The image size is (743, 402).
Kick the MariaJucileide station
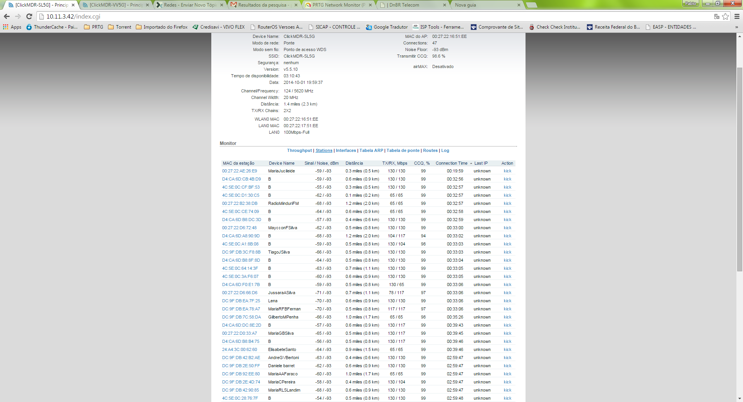point(507,171)
